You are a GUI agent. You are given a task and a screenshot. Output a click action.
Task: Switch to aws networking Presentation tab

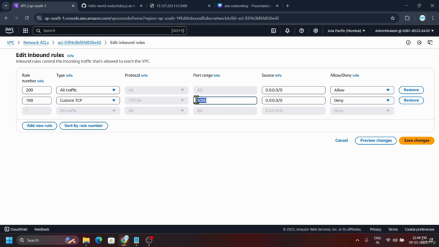(x=248, y=5)
